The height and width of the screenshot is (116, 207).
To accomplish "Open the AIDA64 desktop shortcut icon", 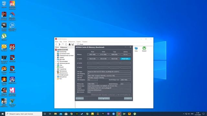I will pos(12,48).
